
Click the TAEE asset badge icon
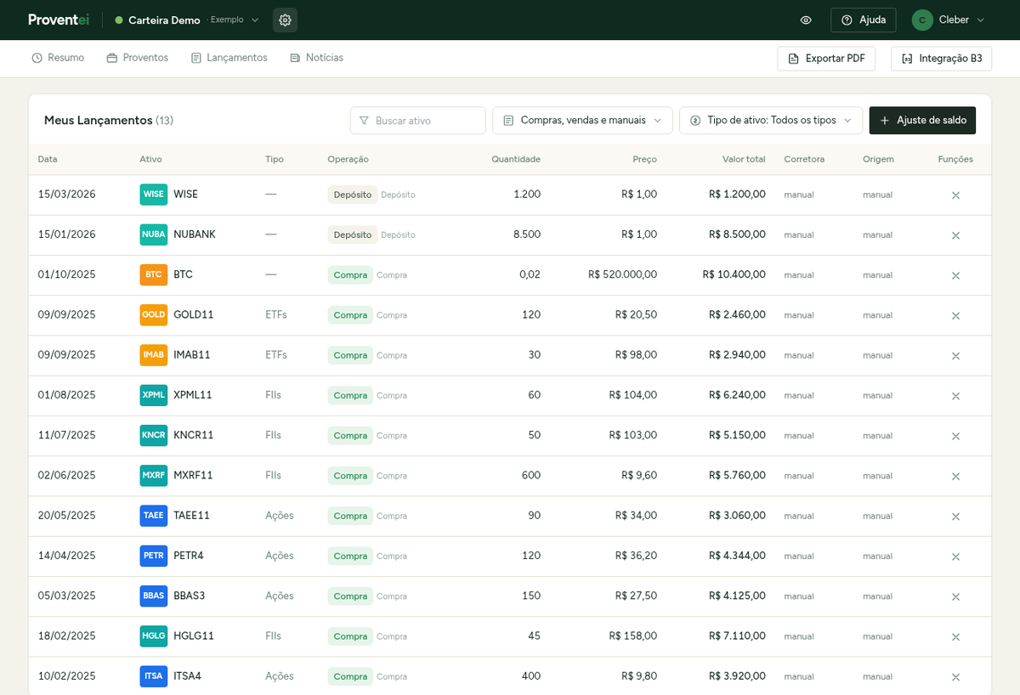154,515
